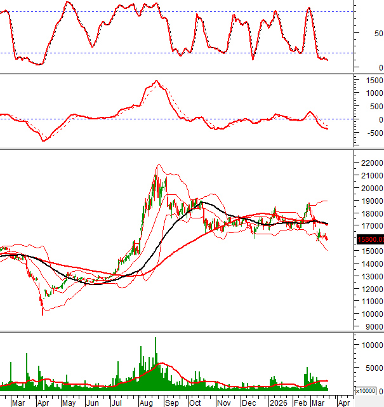The image size is (384, 407).
Task: Click the 50 label on oscillator axis
Action: 377,33
